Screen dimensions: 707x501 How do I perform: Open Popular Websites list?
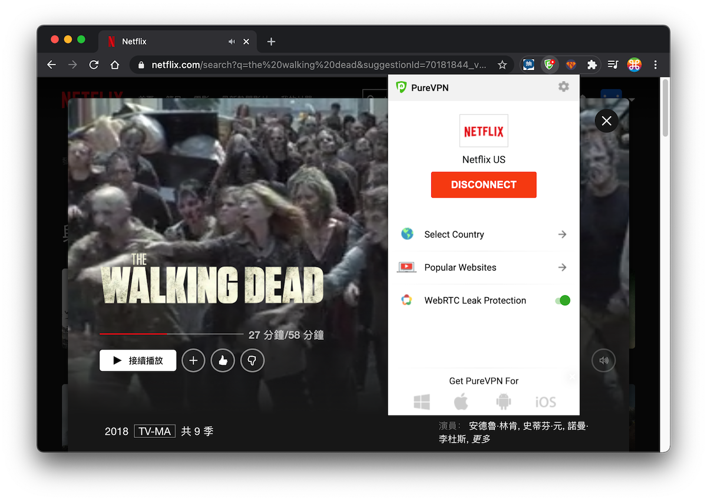484,268
